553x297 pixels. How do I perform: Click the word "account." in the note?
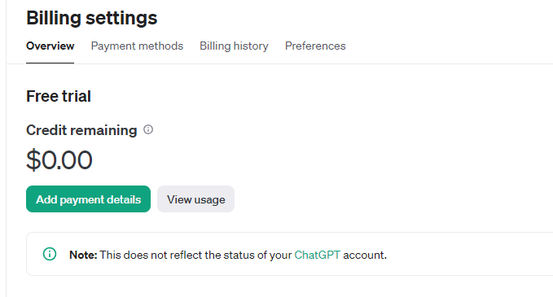pyautogui.click(x=365, y=255)
